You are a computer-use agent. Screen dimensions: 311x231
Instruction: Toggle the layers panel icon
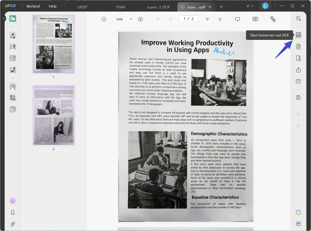13,201
